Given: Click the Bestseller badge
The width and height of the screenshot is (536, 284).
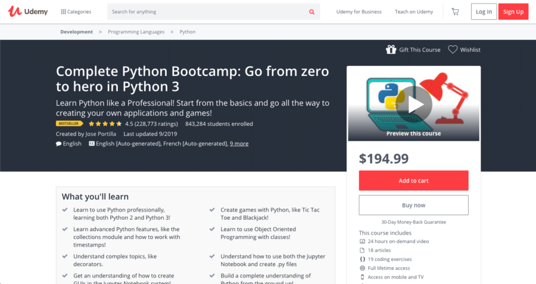Looking at the screenshot, I should 69,124.
